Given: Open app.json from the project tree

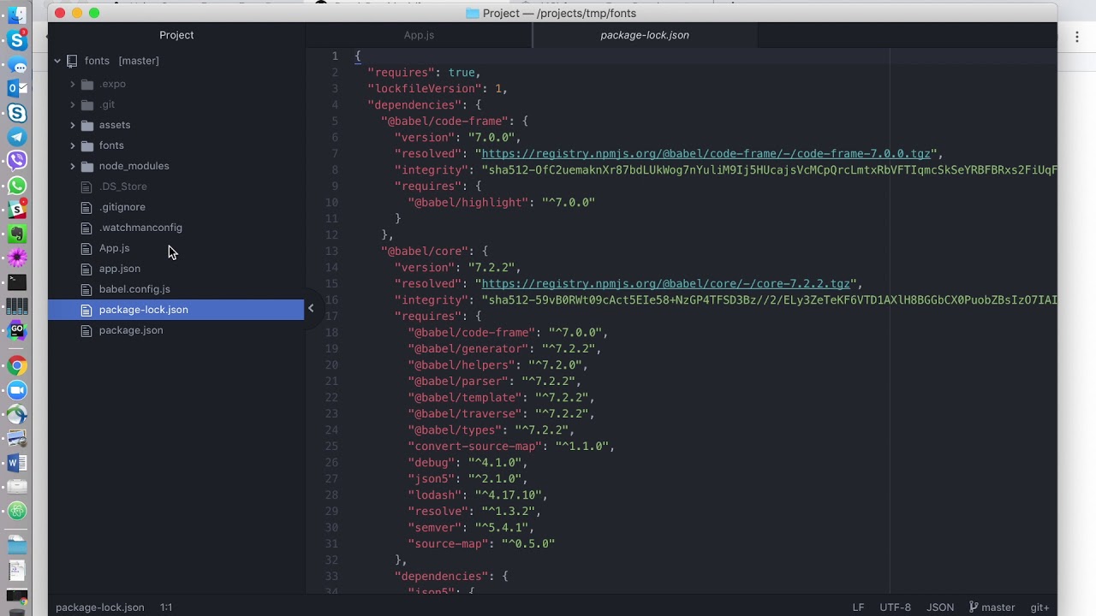Looking at the screenshot, I should pos(120,269).
